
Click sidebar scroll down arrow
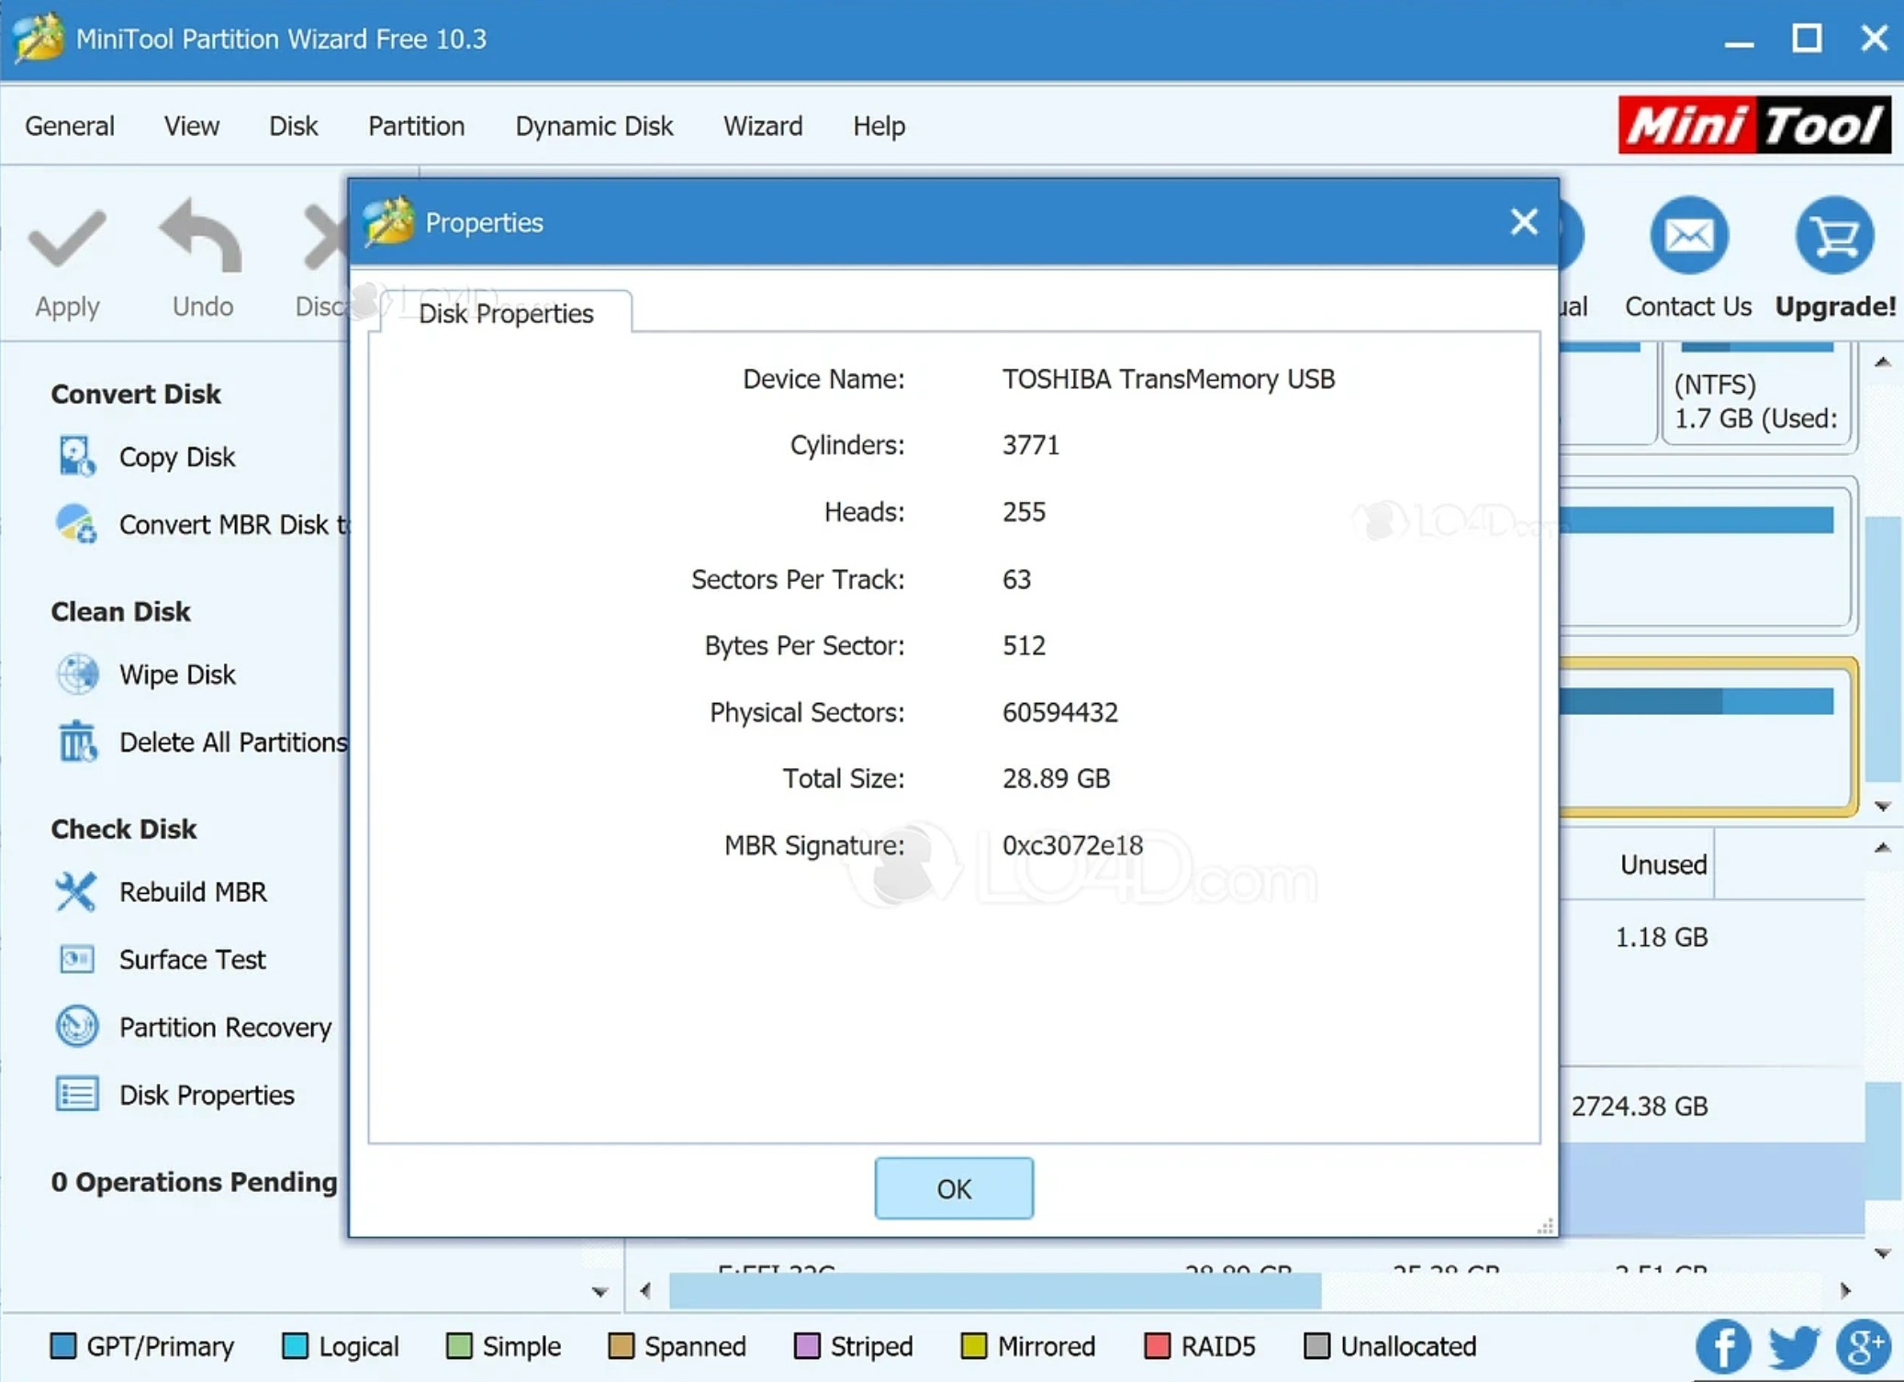point(599,1292)
